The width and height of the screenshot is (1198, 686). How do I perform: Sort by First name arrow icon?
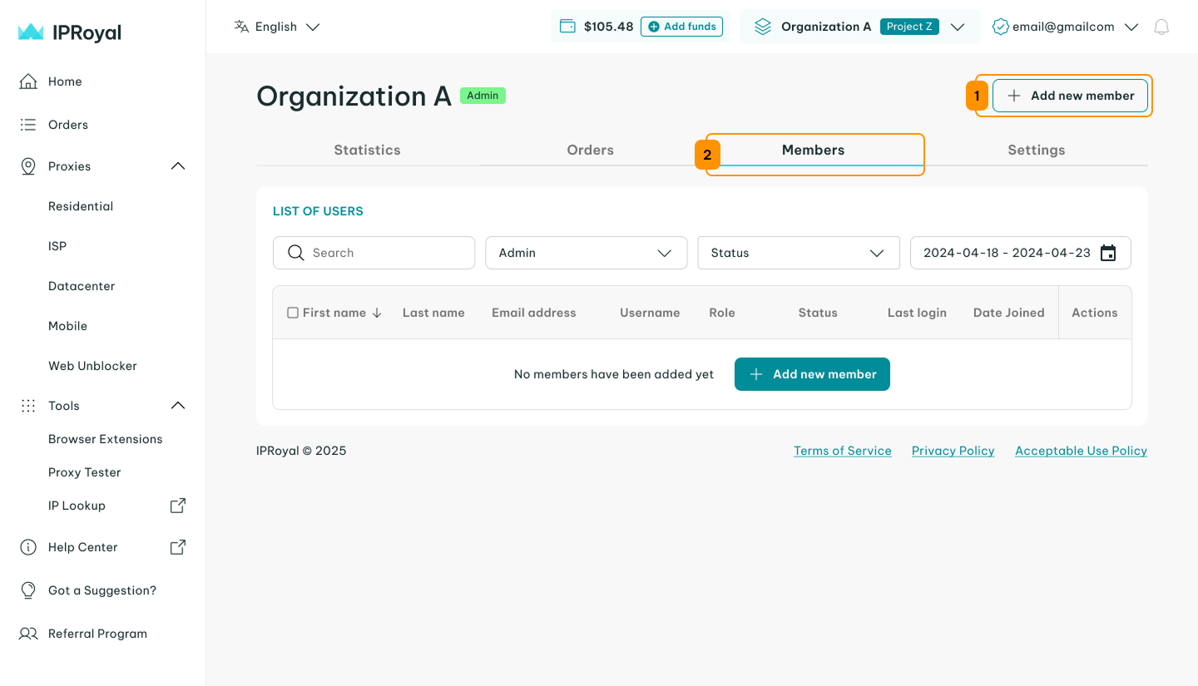377,313
